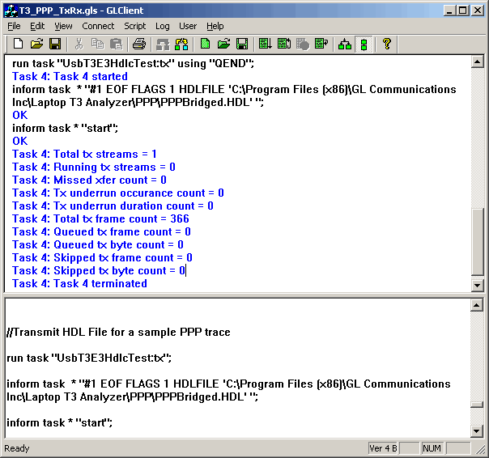Click 'Ready' status bar text

pos(17,448)
